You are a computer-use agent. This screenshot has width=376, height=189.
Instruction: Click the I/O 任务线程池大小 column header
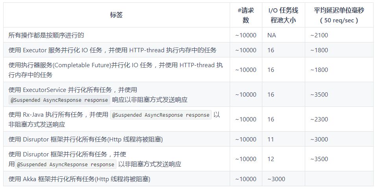point(283,15)
